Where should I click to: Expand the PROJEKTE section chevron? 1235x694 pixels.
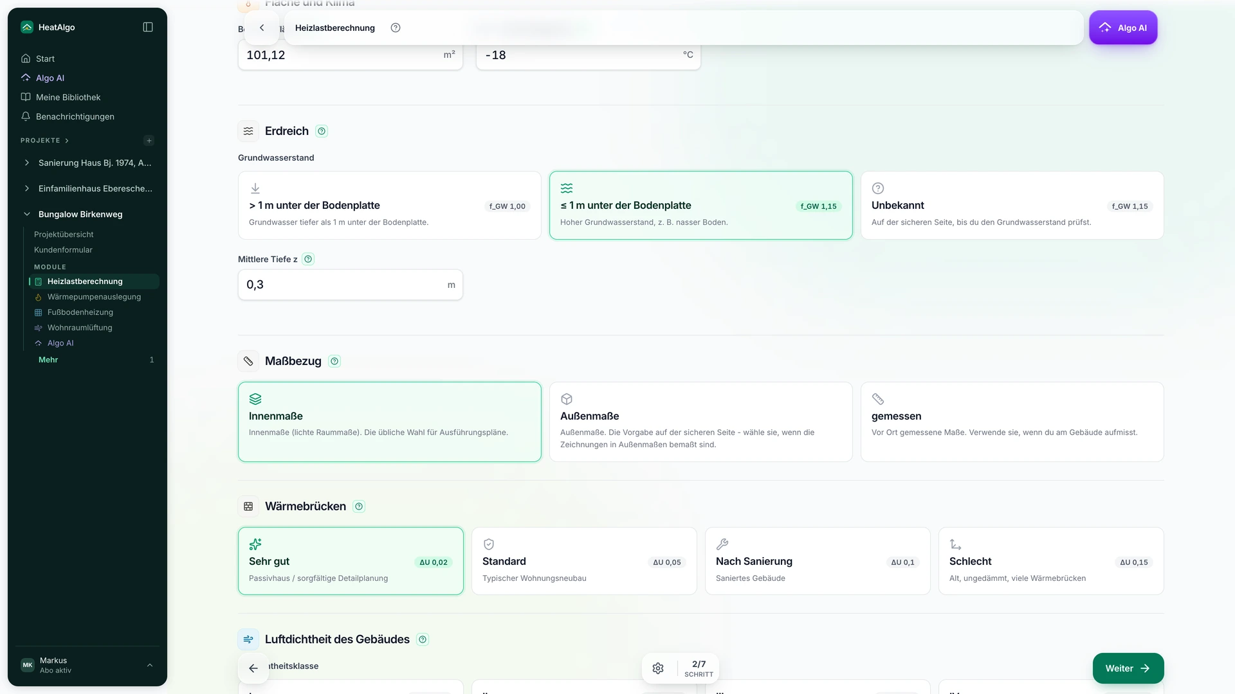click(x=67, y=141)
